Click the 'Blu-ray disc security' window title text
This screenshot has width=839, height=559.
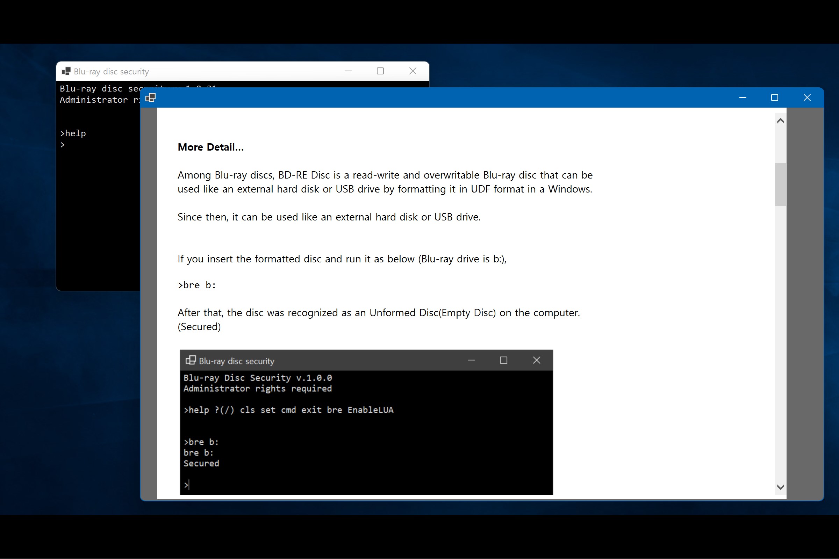[x=111, y=72]
